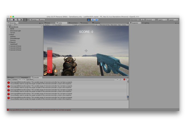Toggle Clear on Play in Console

pyautogui.click(x=22, y=79)
